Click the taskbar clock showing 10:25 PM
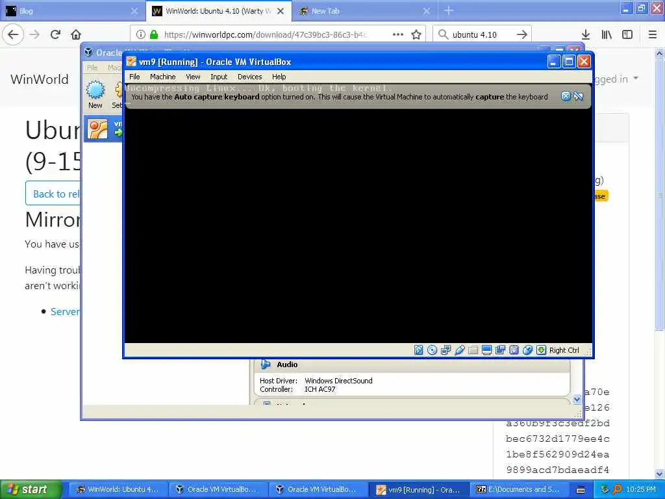The image size is (665, 499). [641, 489]
